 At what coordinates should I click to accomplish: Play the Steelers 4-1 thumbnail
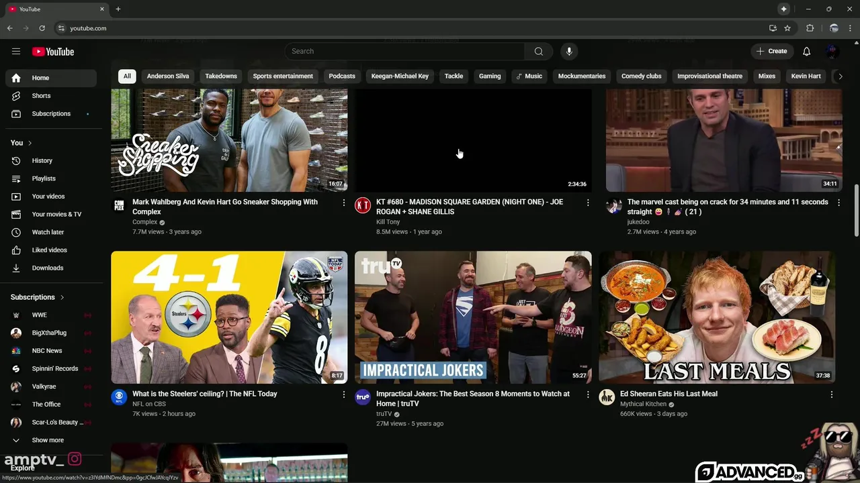click(229, 317)
